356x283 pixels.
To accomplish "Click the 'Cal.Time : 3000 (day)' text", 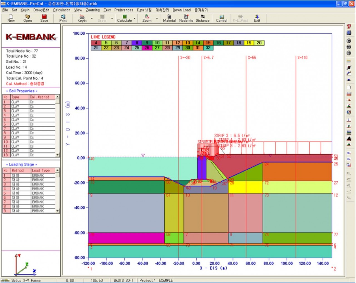I will coord(24,73).
